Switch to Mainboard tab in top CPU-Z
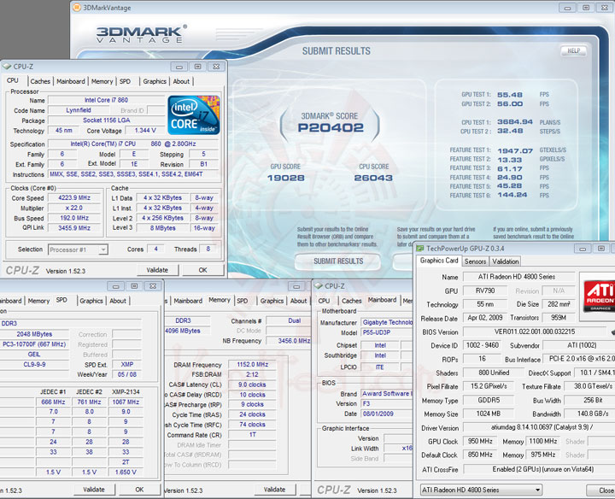 [71, 81]
